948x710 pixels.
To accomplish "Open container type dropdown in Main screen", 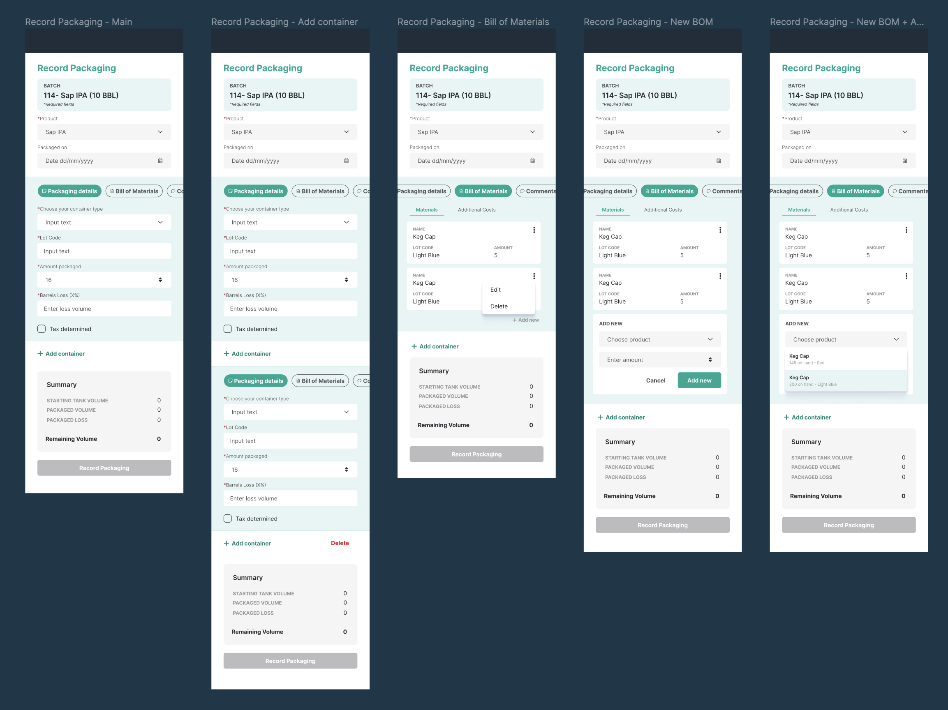I will [x=104, y=222].
